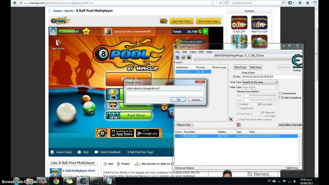The image size is (329, 185).
Task: Select the Last Digits radio button
Action: coord(263,116)
